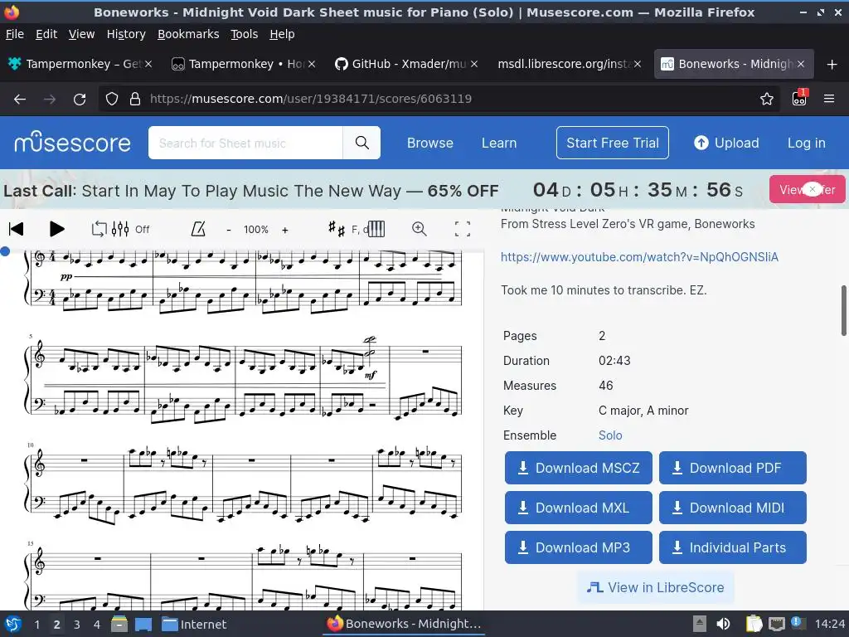Open the Bookmarks menu
The height and width of the screenshot is (637, 849).
click(188, 34)
